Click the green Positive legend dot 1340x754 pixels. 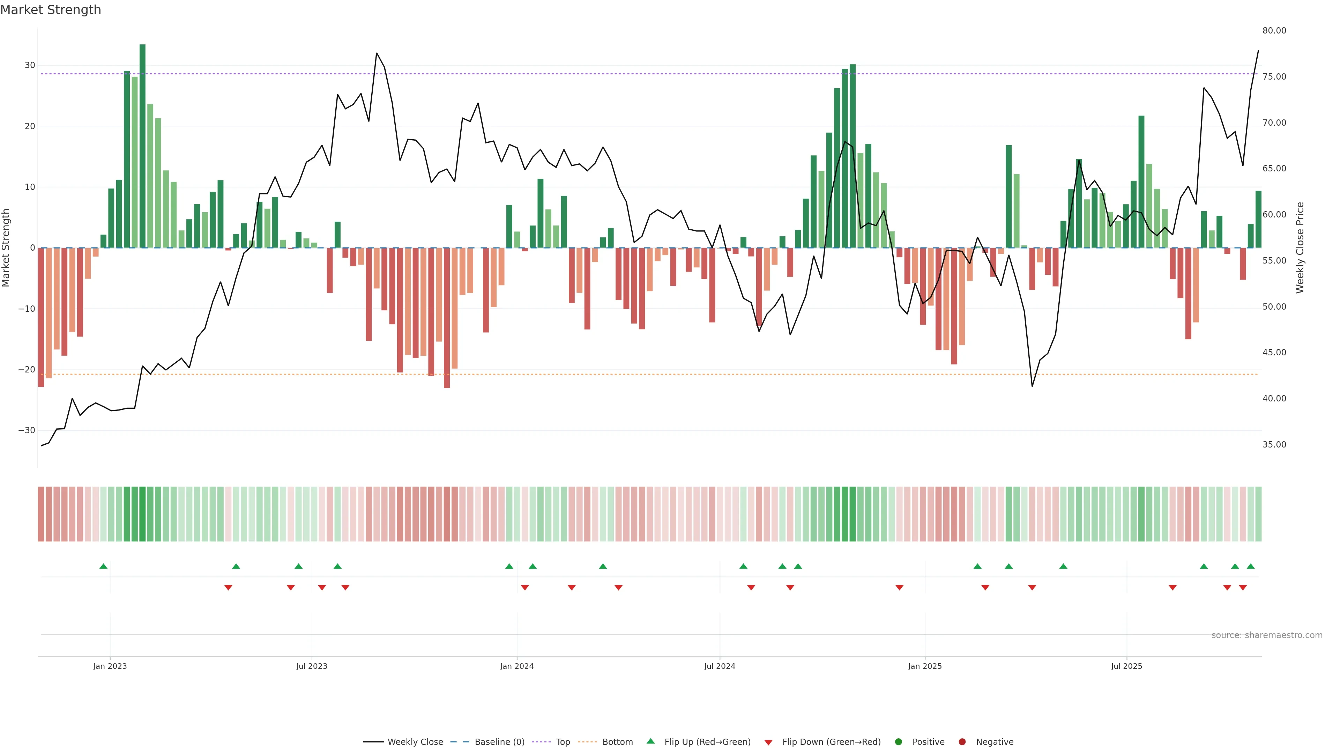(898, 742)
